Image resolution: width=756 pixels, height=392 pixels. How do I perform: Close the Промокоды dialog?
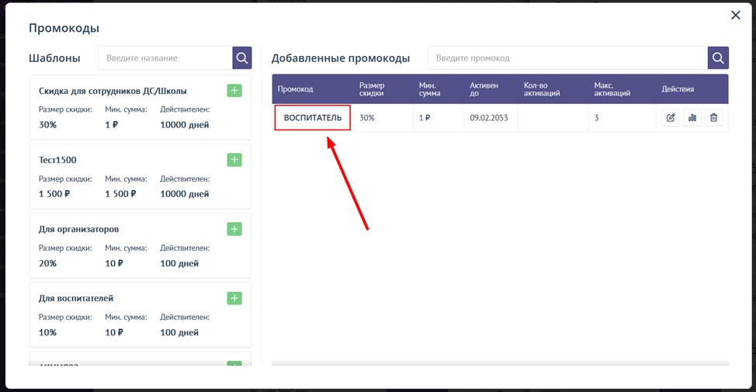click(735, 16)
